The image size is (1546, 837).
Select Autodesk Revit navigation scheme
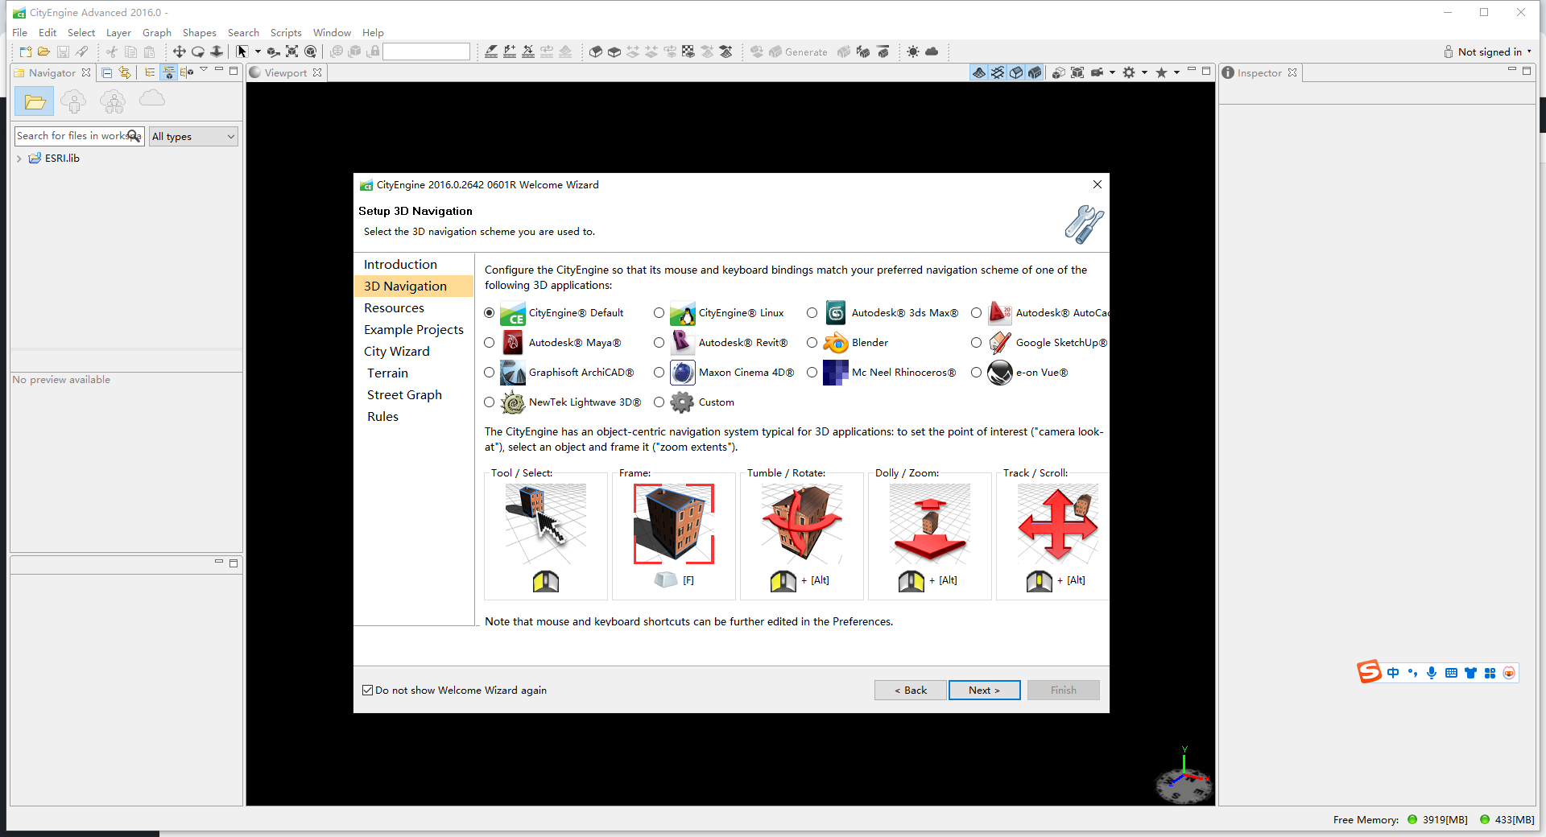pyautogui.click(x=659, y=343)
